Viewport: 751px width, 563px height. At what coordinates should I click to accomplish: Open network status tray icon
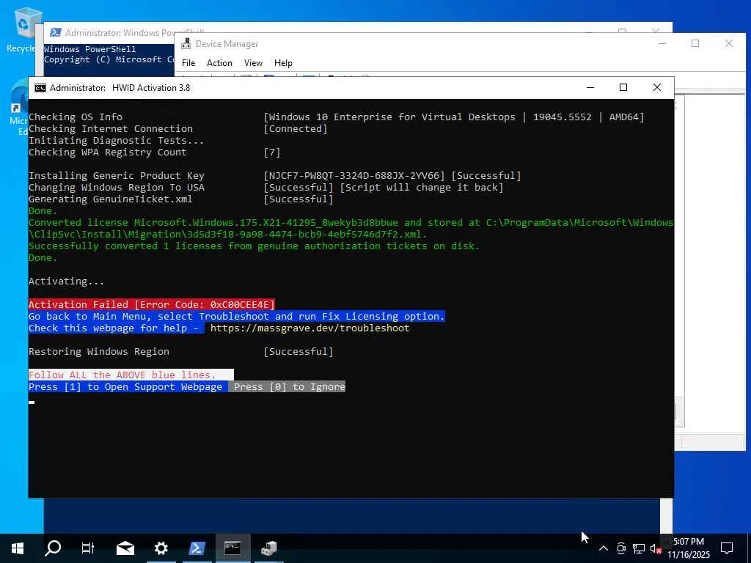point(639,548)
